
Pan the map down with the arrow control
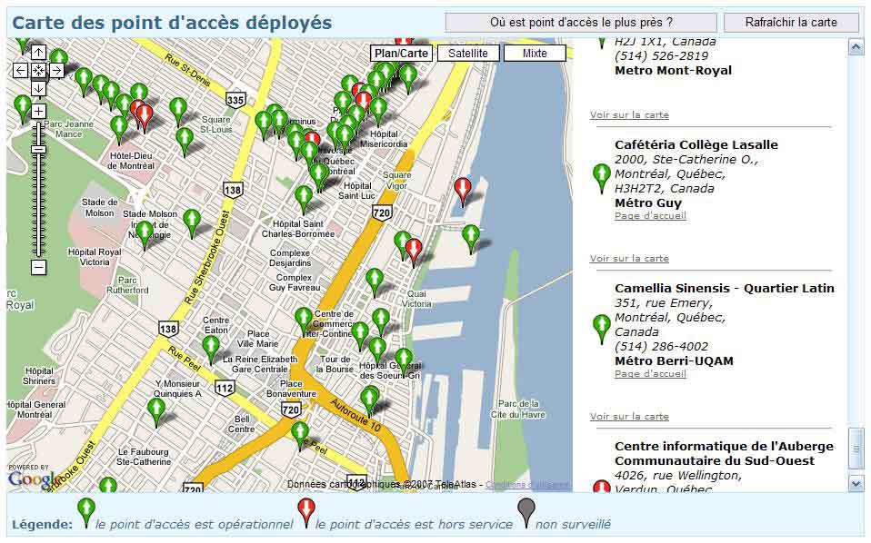coord(38,88)
